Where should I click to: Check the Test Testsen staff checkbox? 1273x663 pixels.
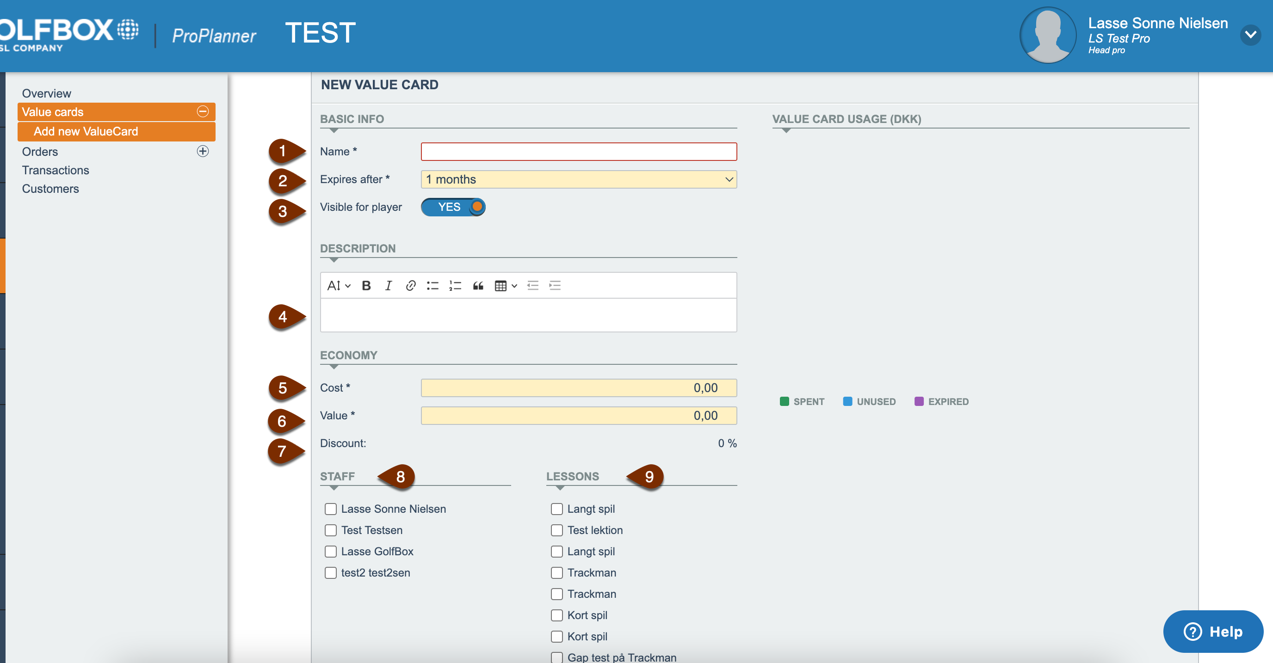point(331,530)
